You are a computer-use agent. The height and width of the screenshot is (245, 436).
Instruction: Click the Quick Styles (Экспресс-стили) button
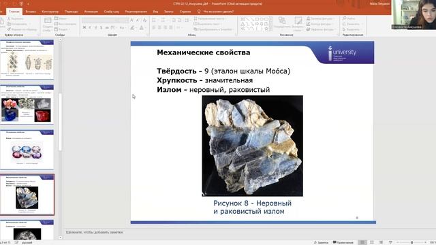coord(298,24)
